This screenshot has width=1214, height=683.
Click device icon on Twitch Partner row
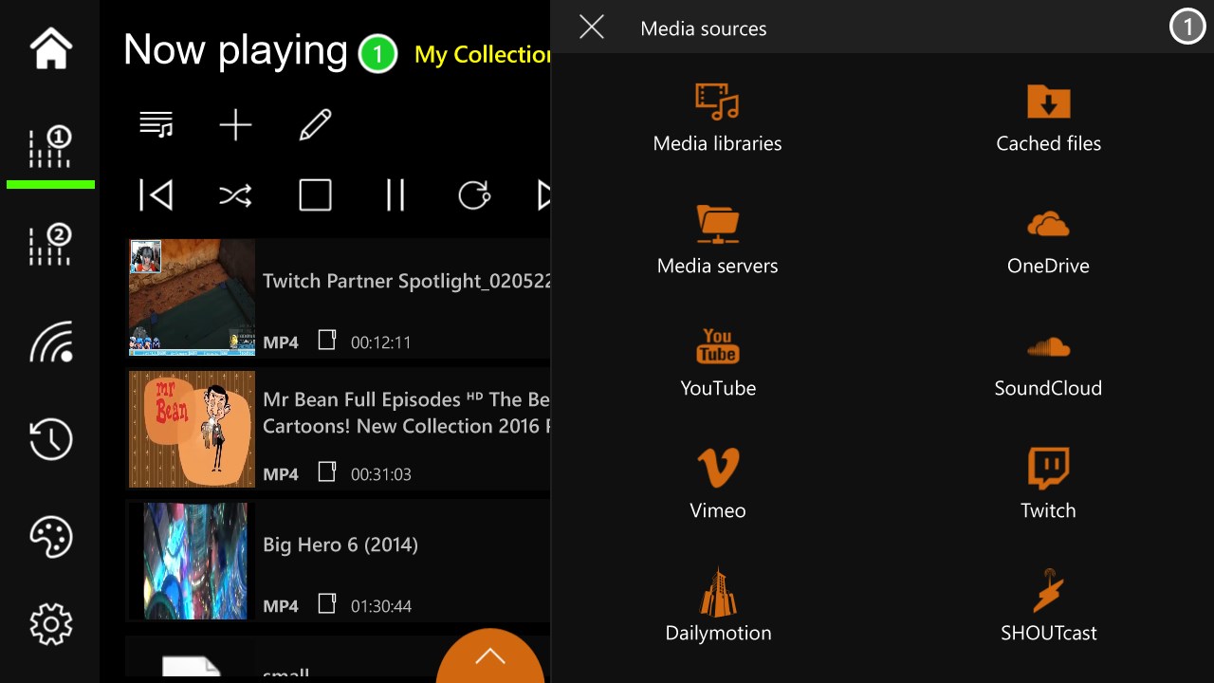click(327, 340)
